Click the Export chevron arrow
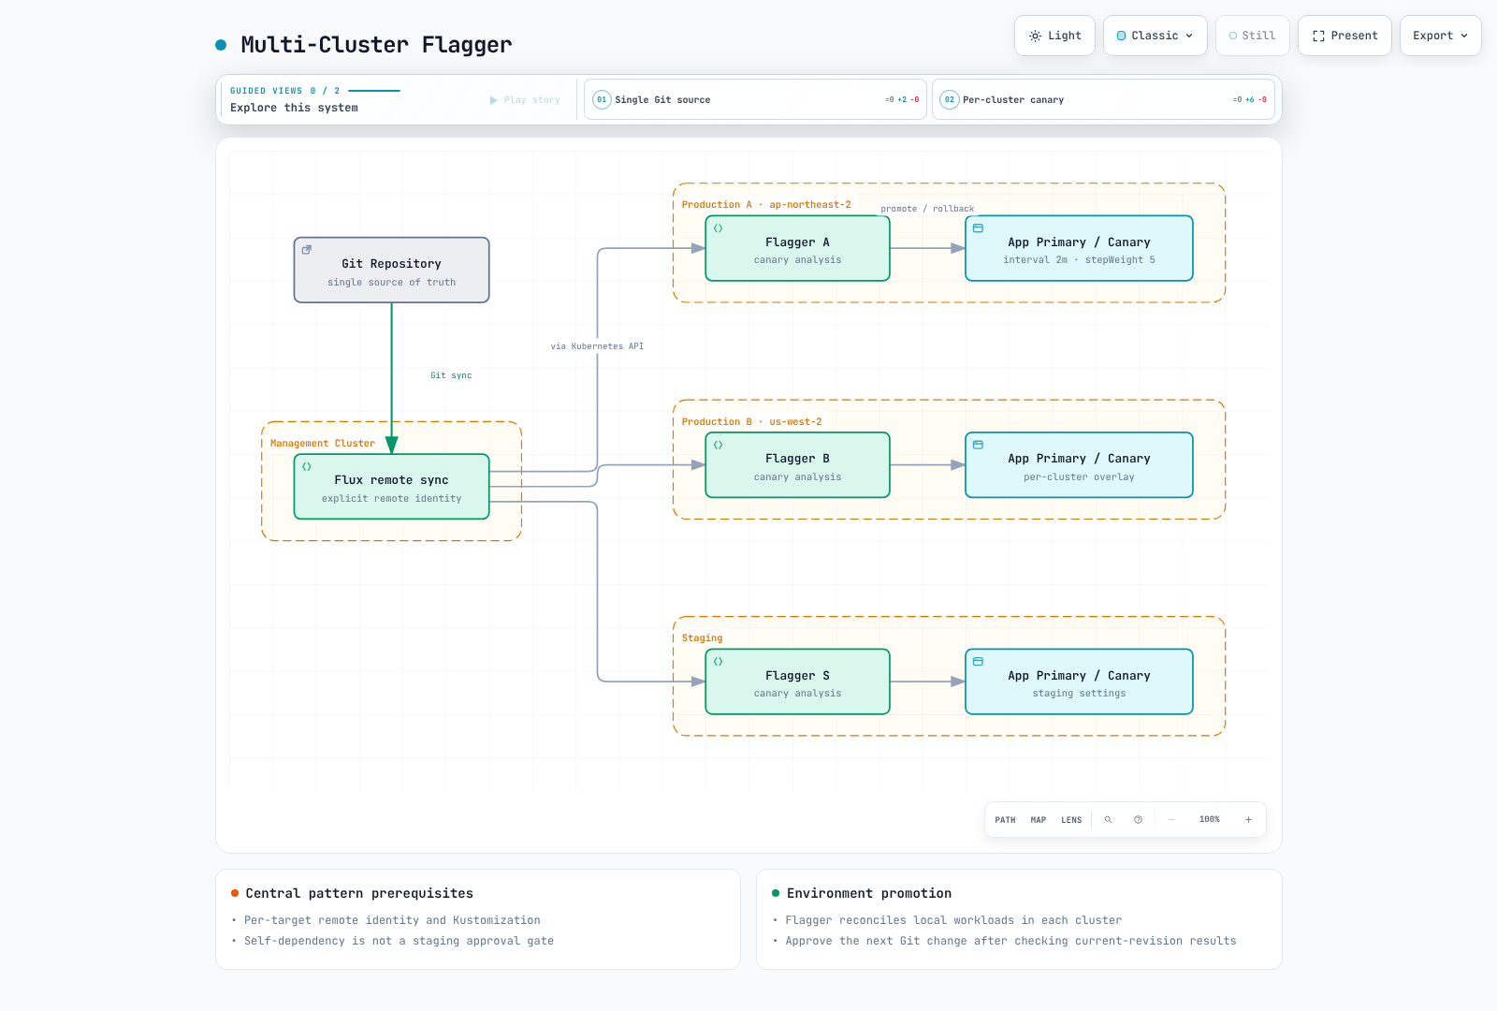 click(1464, 36)
